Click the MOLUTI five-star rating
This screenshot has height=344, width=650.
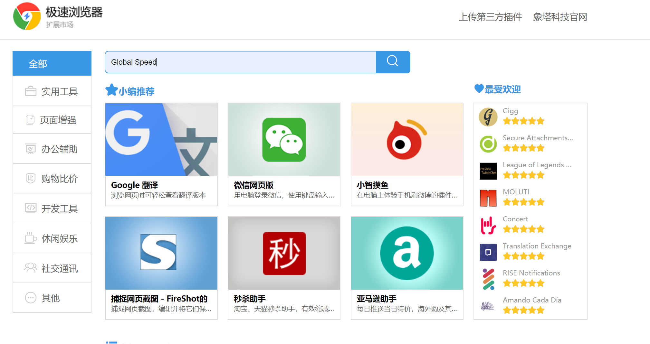pos(524,202)
